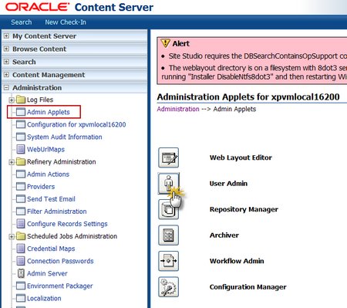Viewport: 347px width, 308px height.
Task: Expand the My Content Server tray
Action: tap(6, 36)
